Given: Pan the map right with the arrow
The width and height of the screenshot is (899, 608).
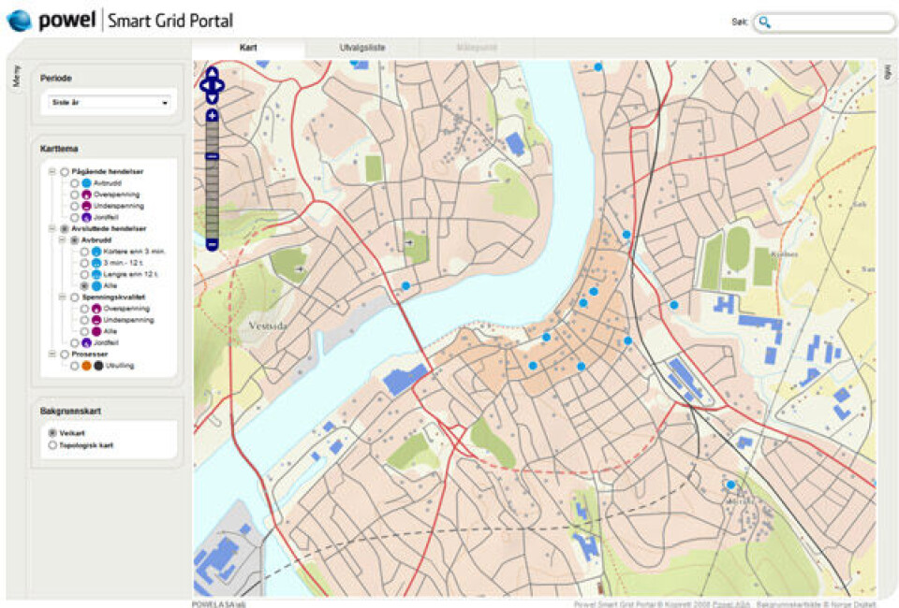Looking at the screenshot, I should 219,85.
